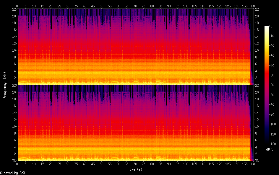279x175 pixels.
Task: Pick the brightest white end of the color bar
Action: (x=267, y=27)
